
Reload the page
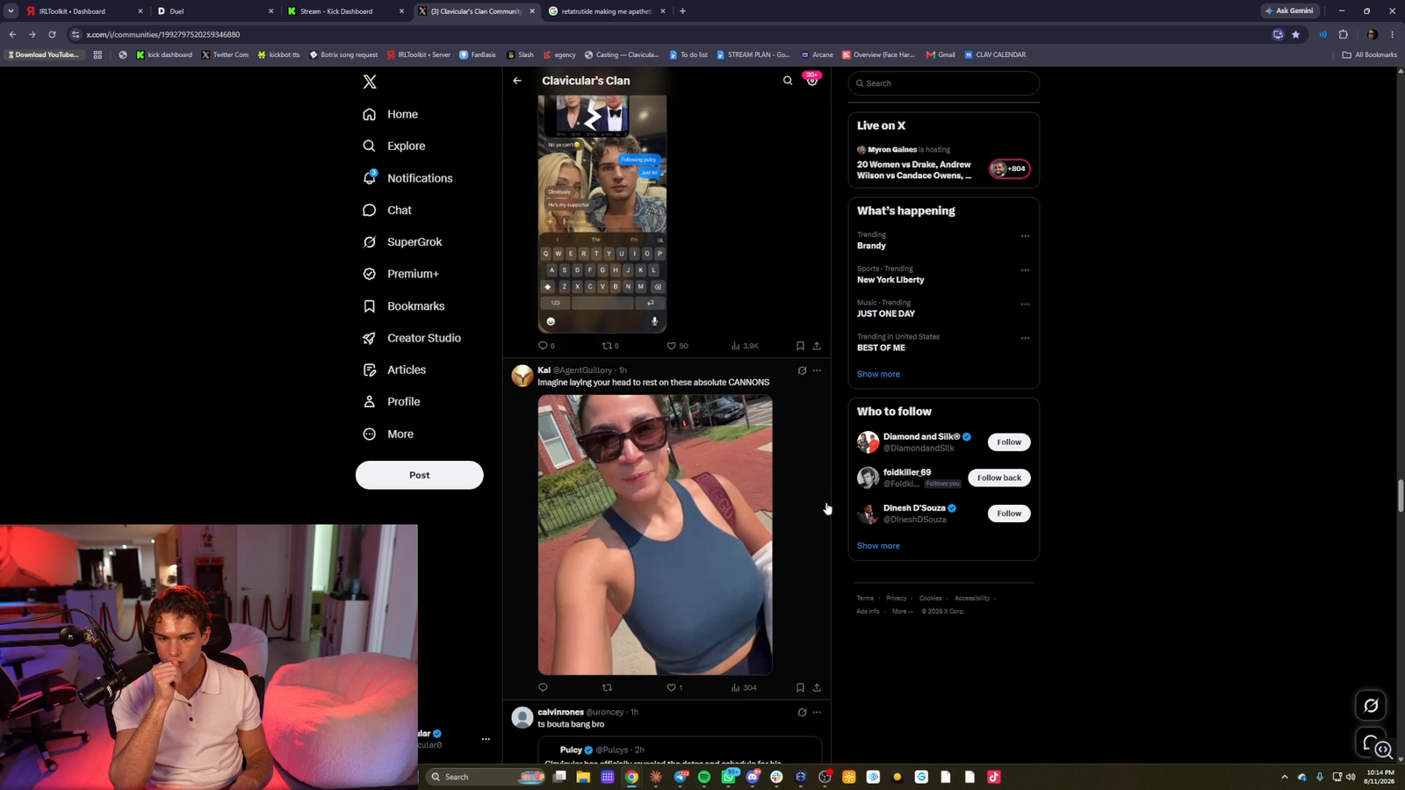(x=52, y=34)
